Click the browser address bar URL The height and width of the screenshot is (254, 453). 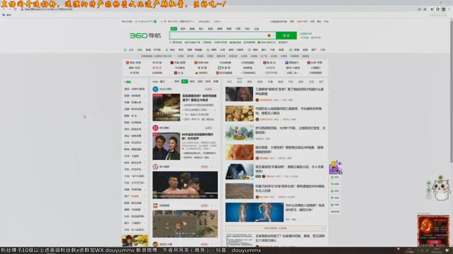(49, 9)
